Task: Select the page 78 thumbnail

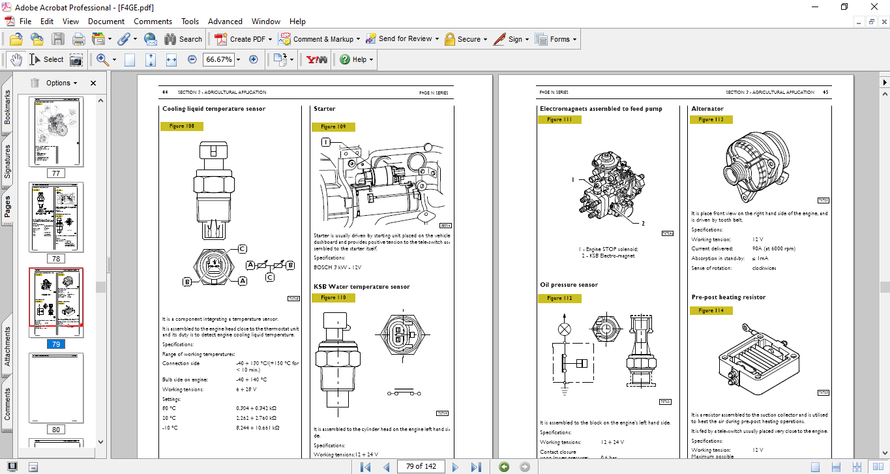Action: pos(56,217)
